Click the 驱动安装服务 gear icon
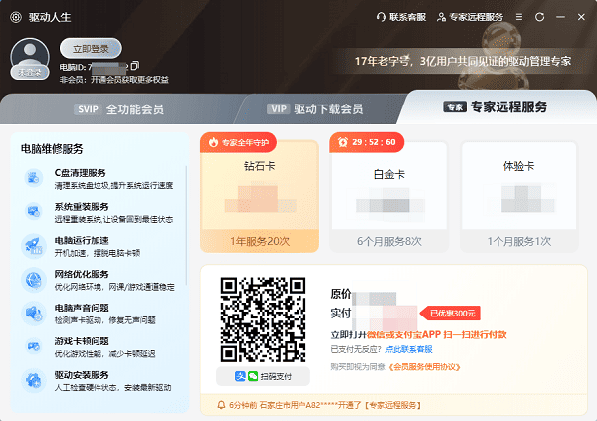The width and height of the screenshot is (597, 421). [34, 380]
